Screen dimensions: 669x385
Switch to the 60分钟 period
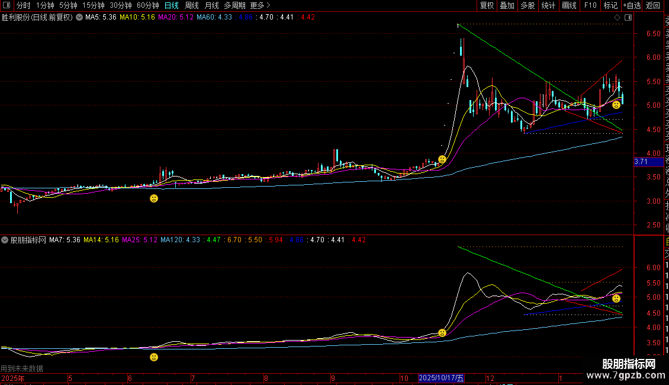tap(147, 5)
